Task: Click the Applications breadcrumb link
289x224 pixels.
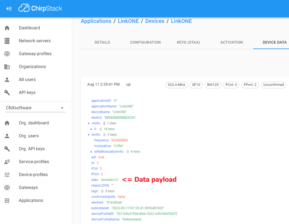Action: [x=96, y=21]
